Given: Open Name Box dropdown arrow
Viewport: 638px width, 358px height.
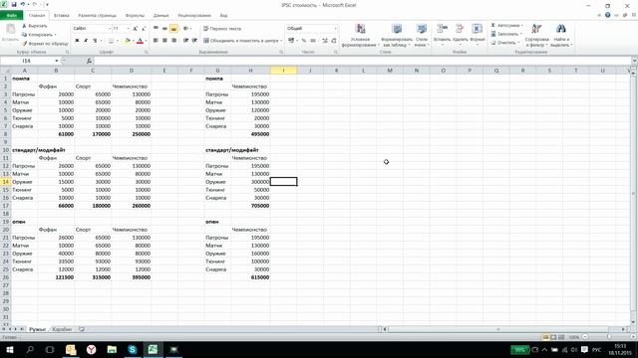Looking at the screenshot, I should [x=57, y=61].
